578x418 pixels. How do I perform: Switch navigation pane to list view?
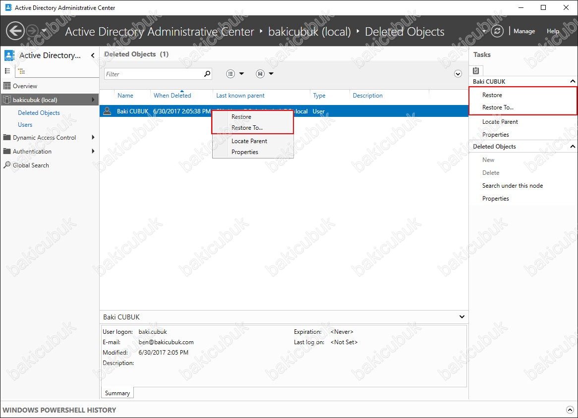click(x=7, y=71)
